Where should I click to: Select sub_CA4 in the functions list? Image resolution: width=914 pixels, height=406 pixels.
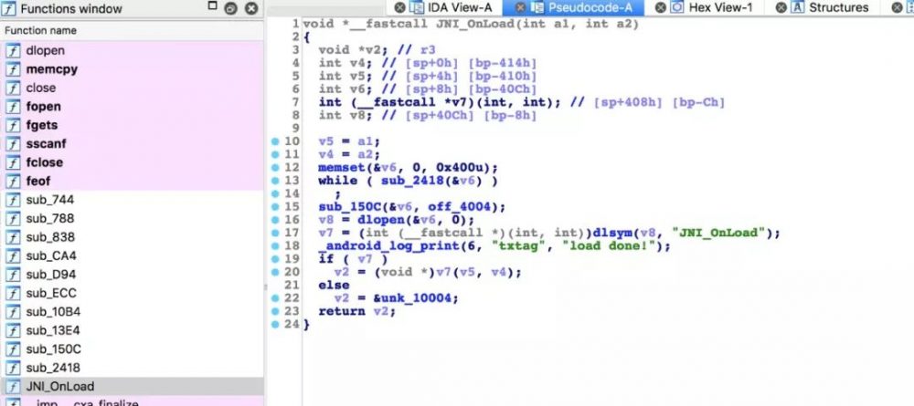click(132, 255)
